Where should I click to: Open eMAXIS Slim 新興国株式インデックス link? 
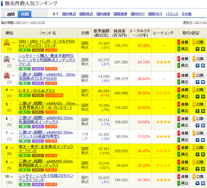click(x=46, y=163)
